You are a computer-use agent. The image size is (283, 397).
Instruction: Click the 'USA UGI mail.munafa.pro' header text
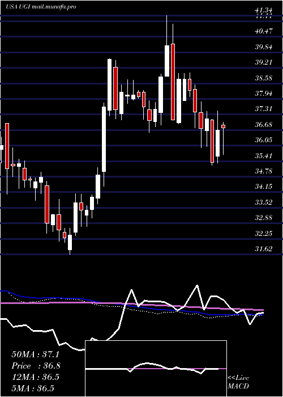click(41, 7)
